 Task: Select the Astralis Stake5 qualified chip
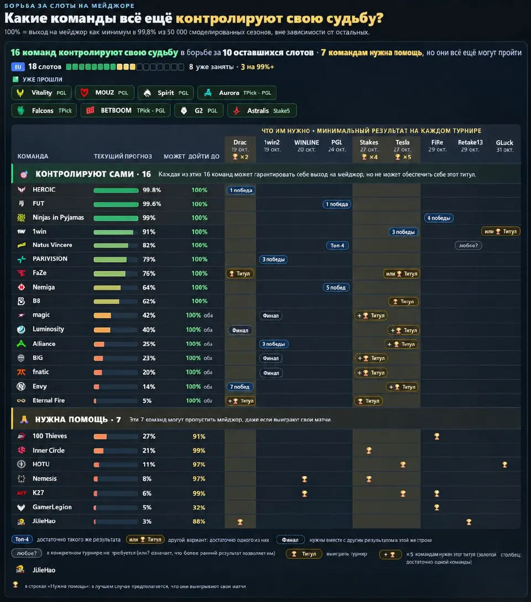click(262, 111)
